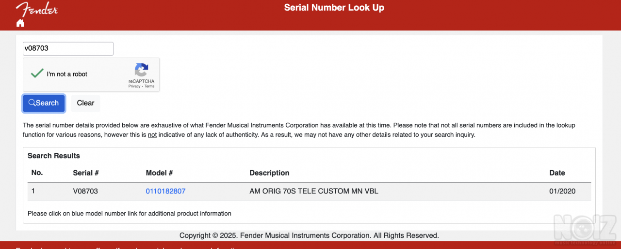
Task: Click the Fender logo
Action: tap(37, 9)
